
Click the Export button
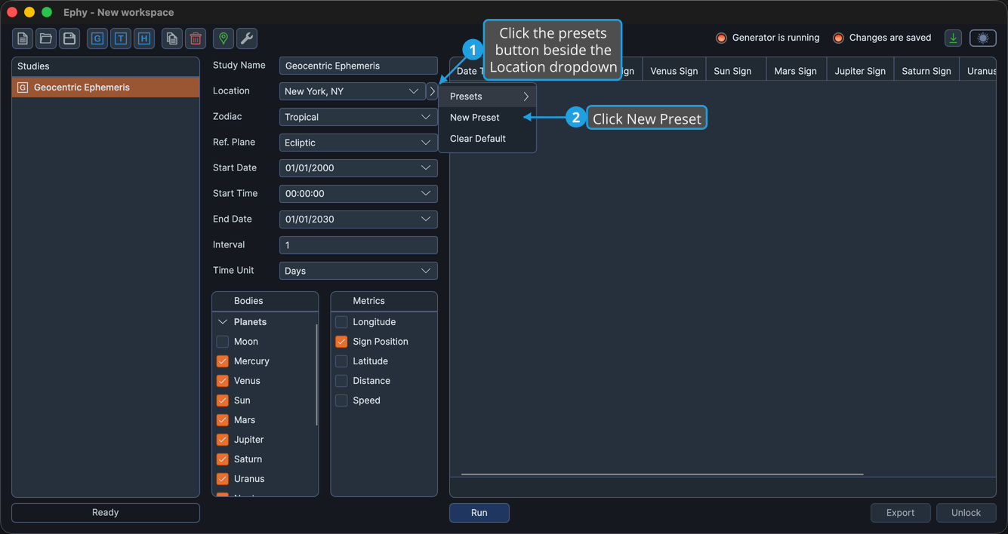tap(900, 513)
